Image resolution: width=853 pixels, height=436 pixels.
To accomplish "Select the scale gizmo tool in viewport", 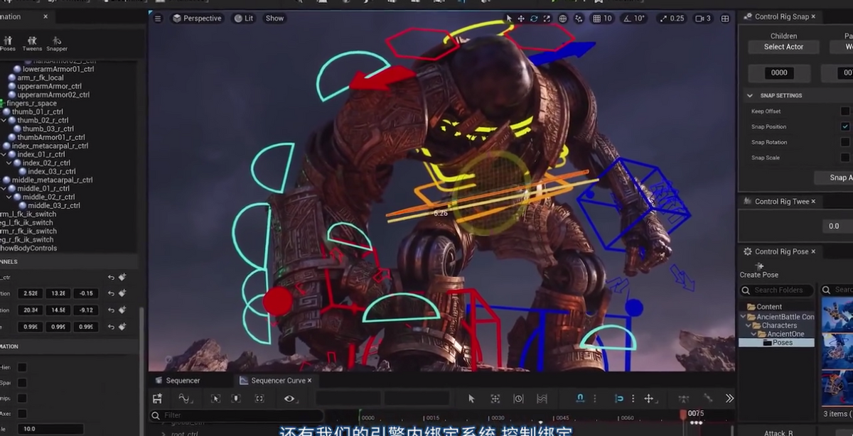I will click(x=547, y=18).
